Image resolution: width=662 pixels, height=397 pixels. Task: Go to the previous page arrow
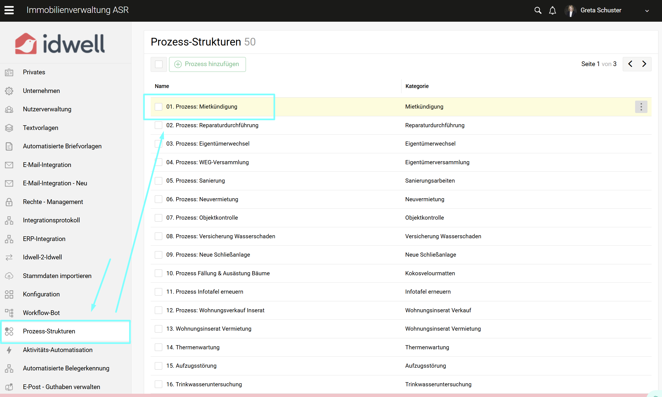pyautogui.click(x=630, y=64)
